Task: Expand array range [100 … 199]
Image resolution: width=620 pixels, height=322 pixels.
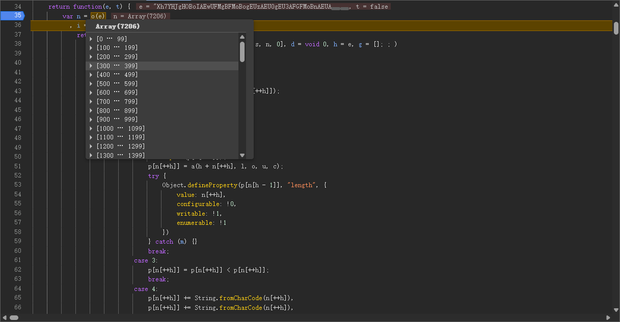Action: 91,48
